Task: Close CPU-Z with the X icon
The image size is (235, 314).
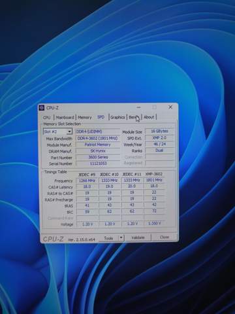Action: coord(170,107)
